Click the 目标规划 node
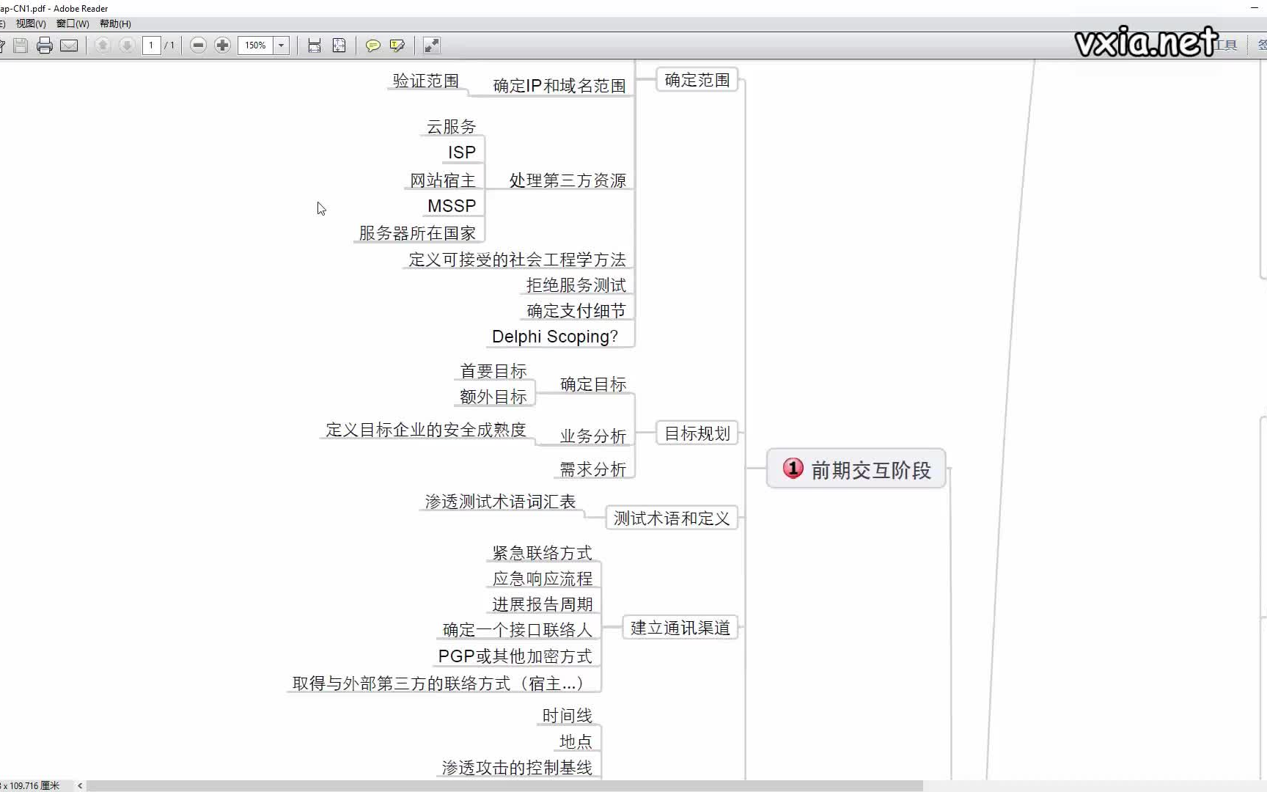The image size is (1267, 792). 697,433
